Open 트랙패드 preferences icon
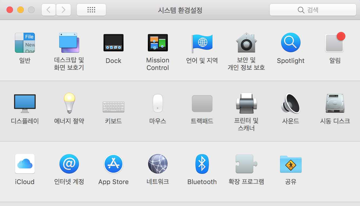The width and height of the screenshot is (360, 206). click(202, 104)
